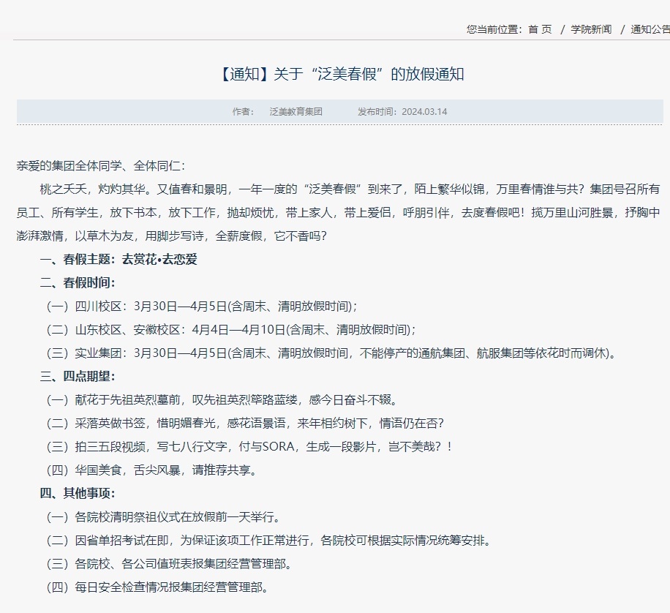Click the line 华国美食，舌尖风暴
Image resolution: width=670 pixels, height=613 pixels.
click(153, 470)
